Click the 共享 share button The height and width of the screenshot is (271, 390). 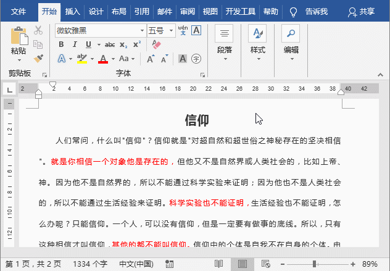361,11
